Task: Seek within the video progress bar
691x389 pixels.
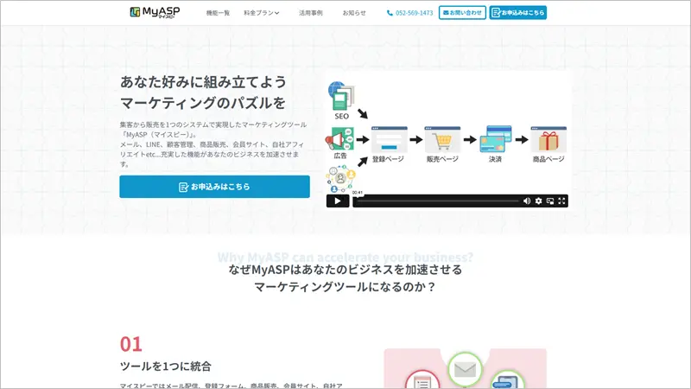Action: pos(436,201)
